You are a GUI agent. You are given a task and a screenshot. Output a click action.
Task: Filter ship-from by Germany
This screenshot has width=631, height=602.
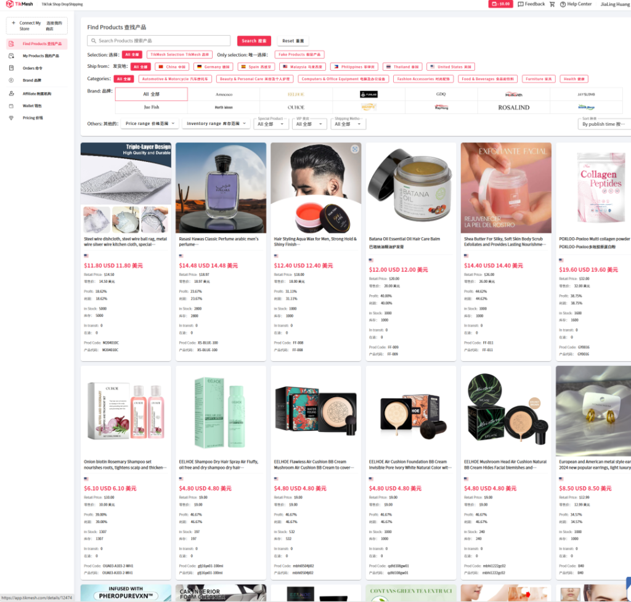[x=213, y=67]
